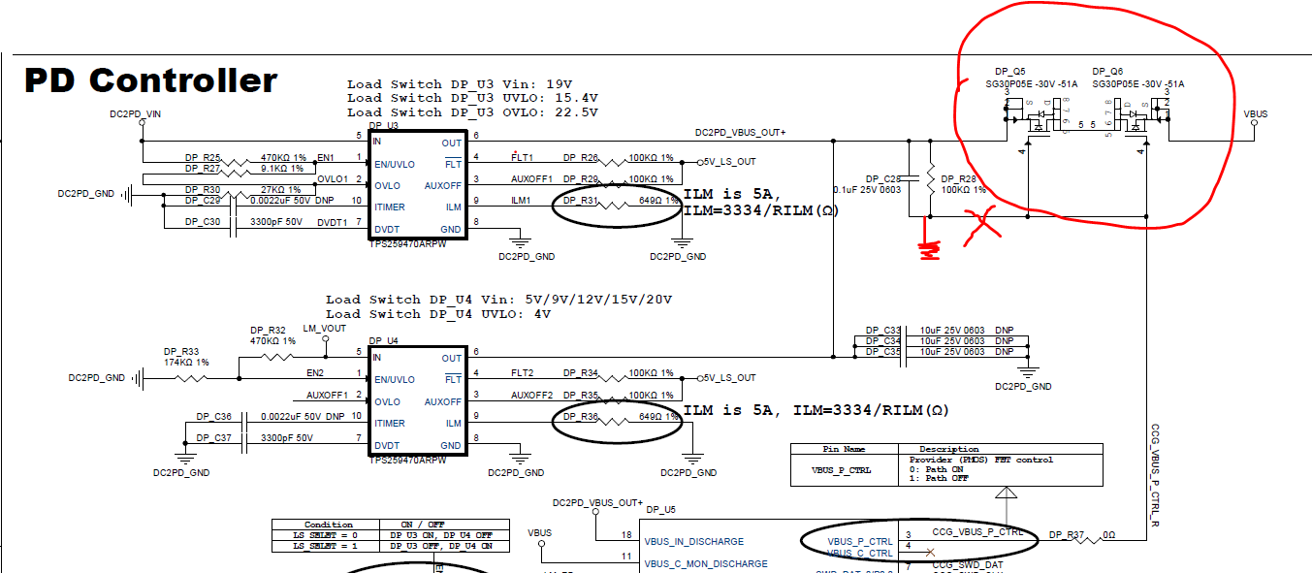1312x573 pixels.
Task: Click the DP_C37 designator
Action: (x=214, y=438)
